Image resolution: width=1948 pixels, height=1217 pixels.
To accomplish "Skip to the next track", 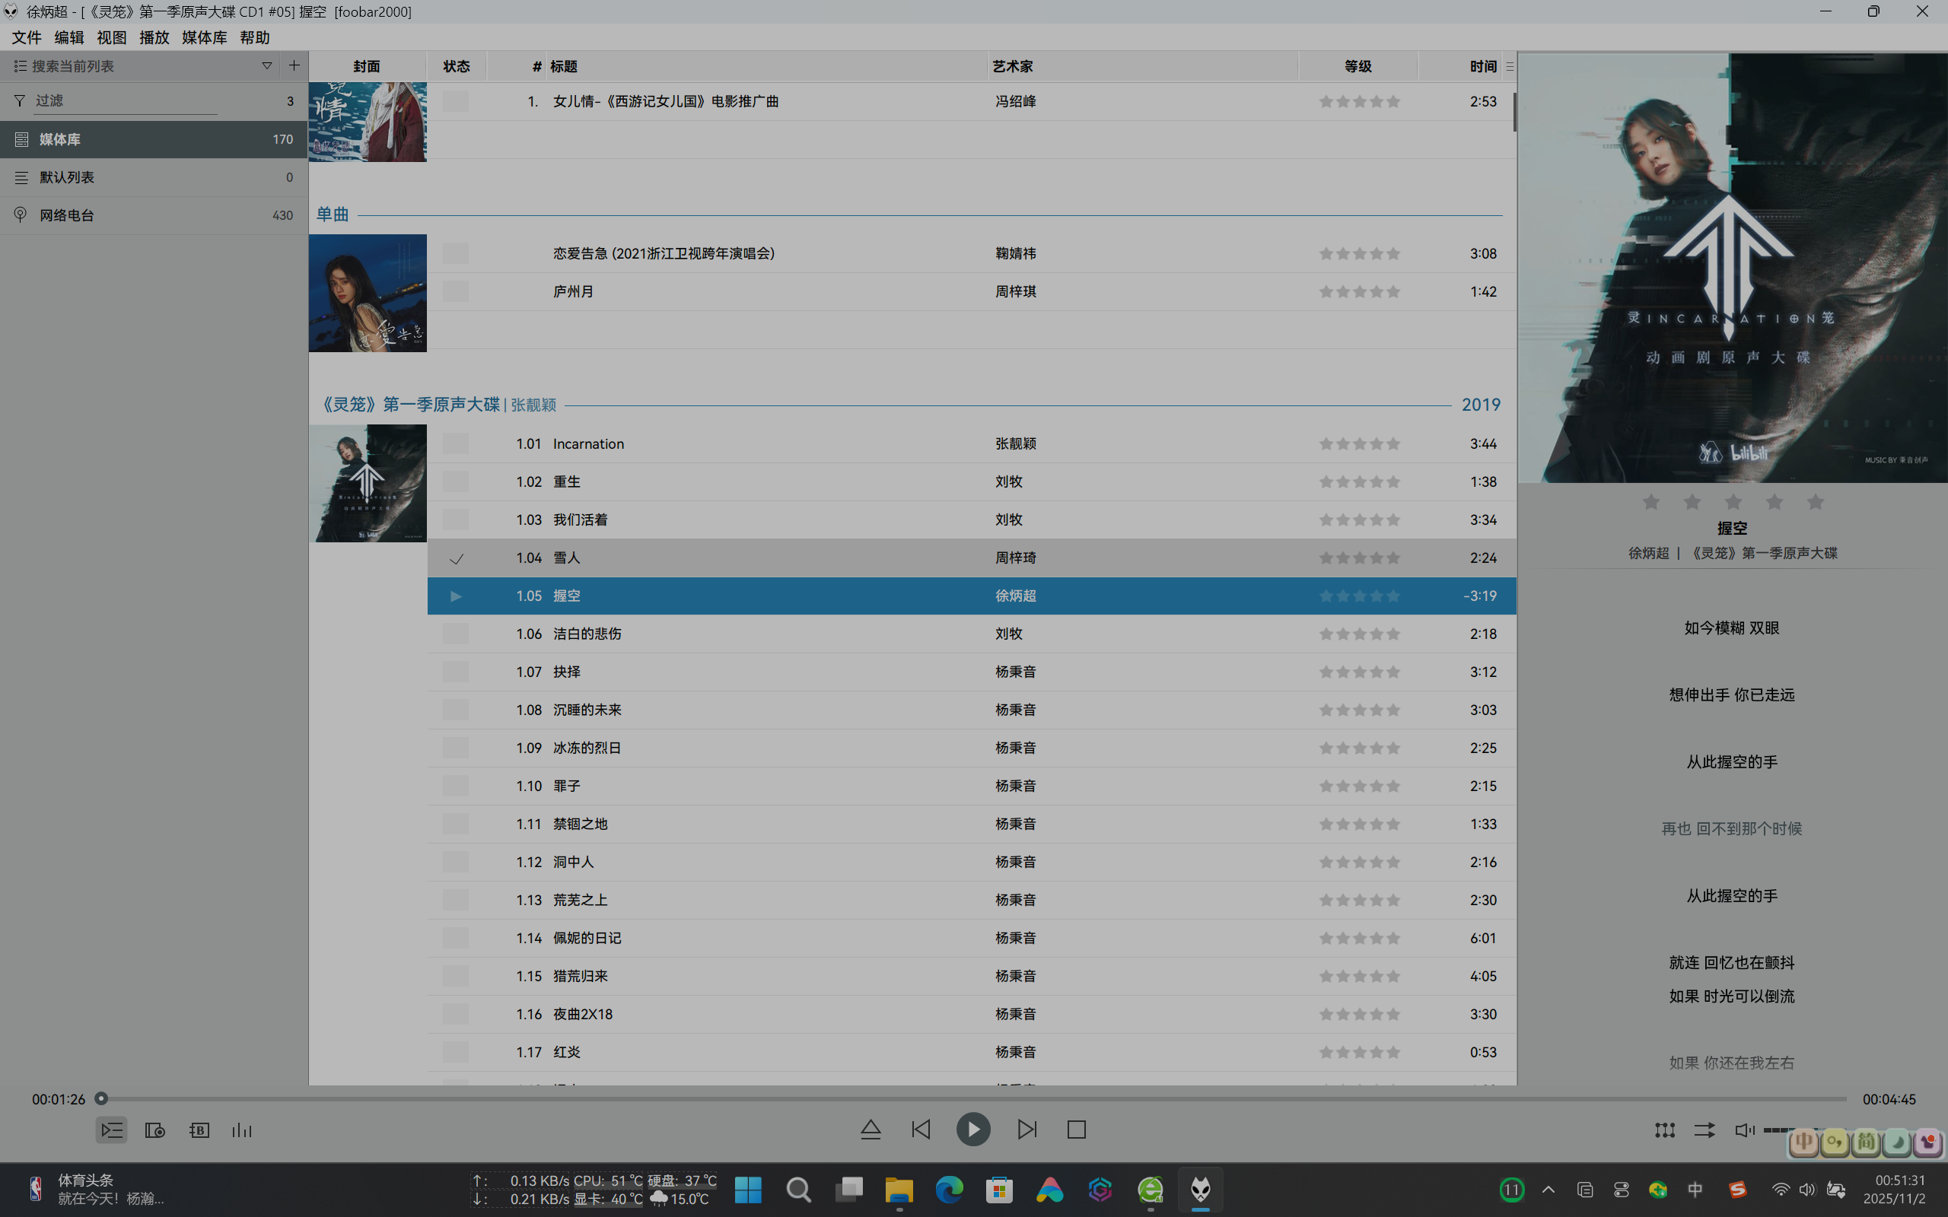I will 1027,1130.
